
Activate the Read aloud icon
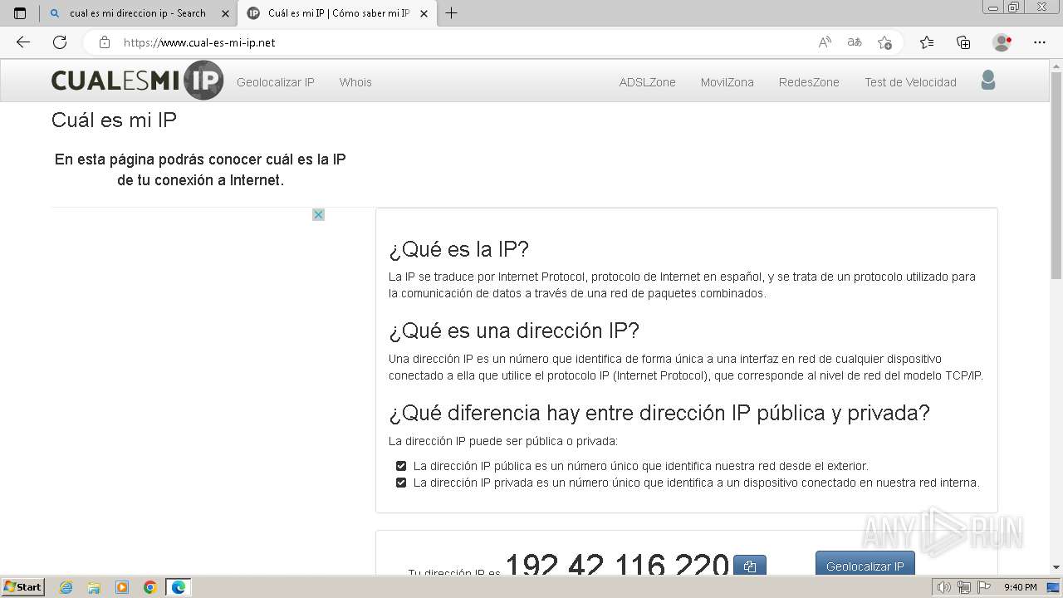point(825,42)
